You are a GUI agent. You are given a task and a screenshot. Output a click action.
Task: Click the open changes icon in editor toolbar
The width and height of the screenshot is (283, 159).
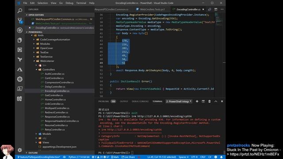point(210,9)
